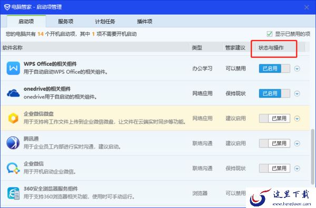The image size is (316, 208).
Task: Open dropdown arrow for 腾讯通 row
Action: click(x=297, y=144)
